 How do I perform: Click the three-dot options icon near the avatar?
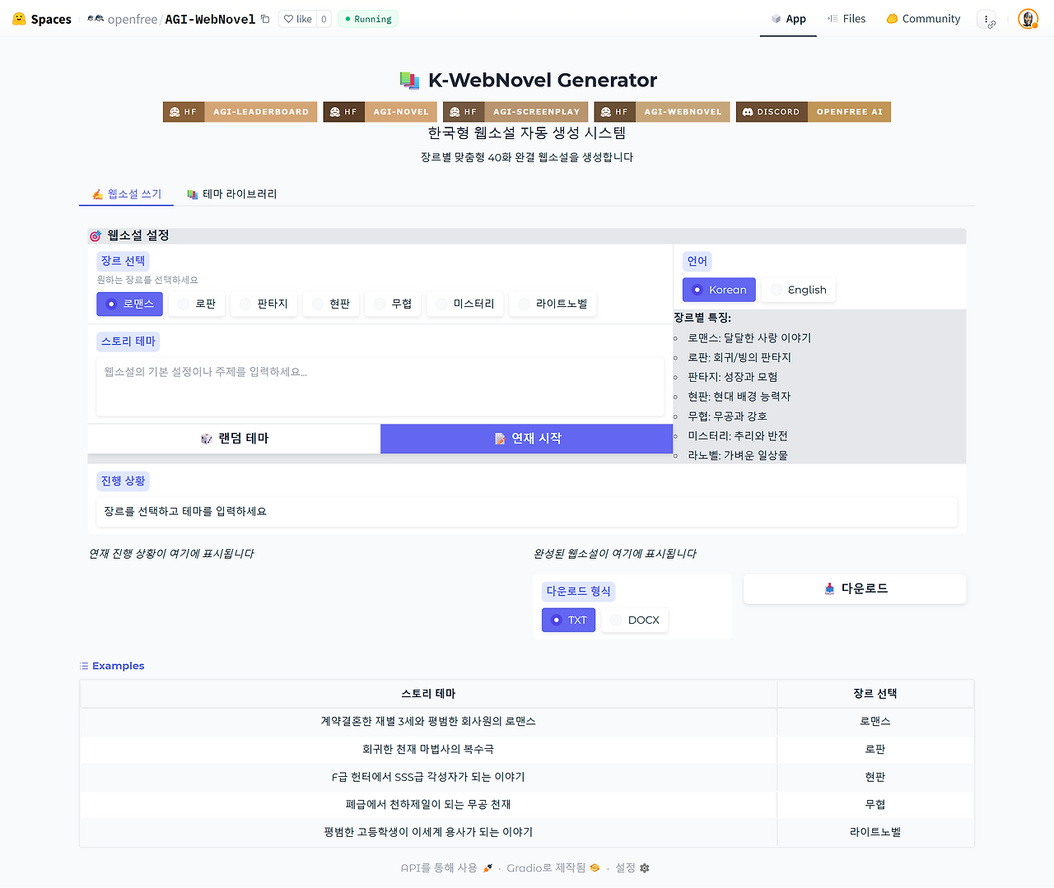coord(987,18)
